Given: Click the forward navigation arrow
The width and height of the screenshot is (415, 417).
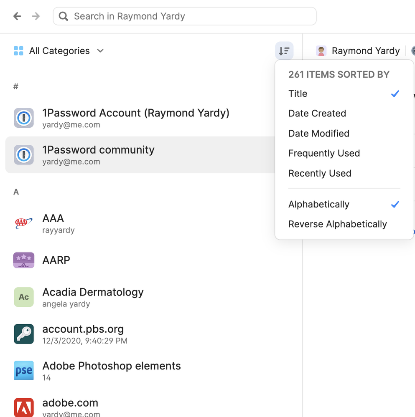Looking at the screenshot, I should (36, 16).
